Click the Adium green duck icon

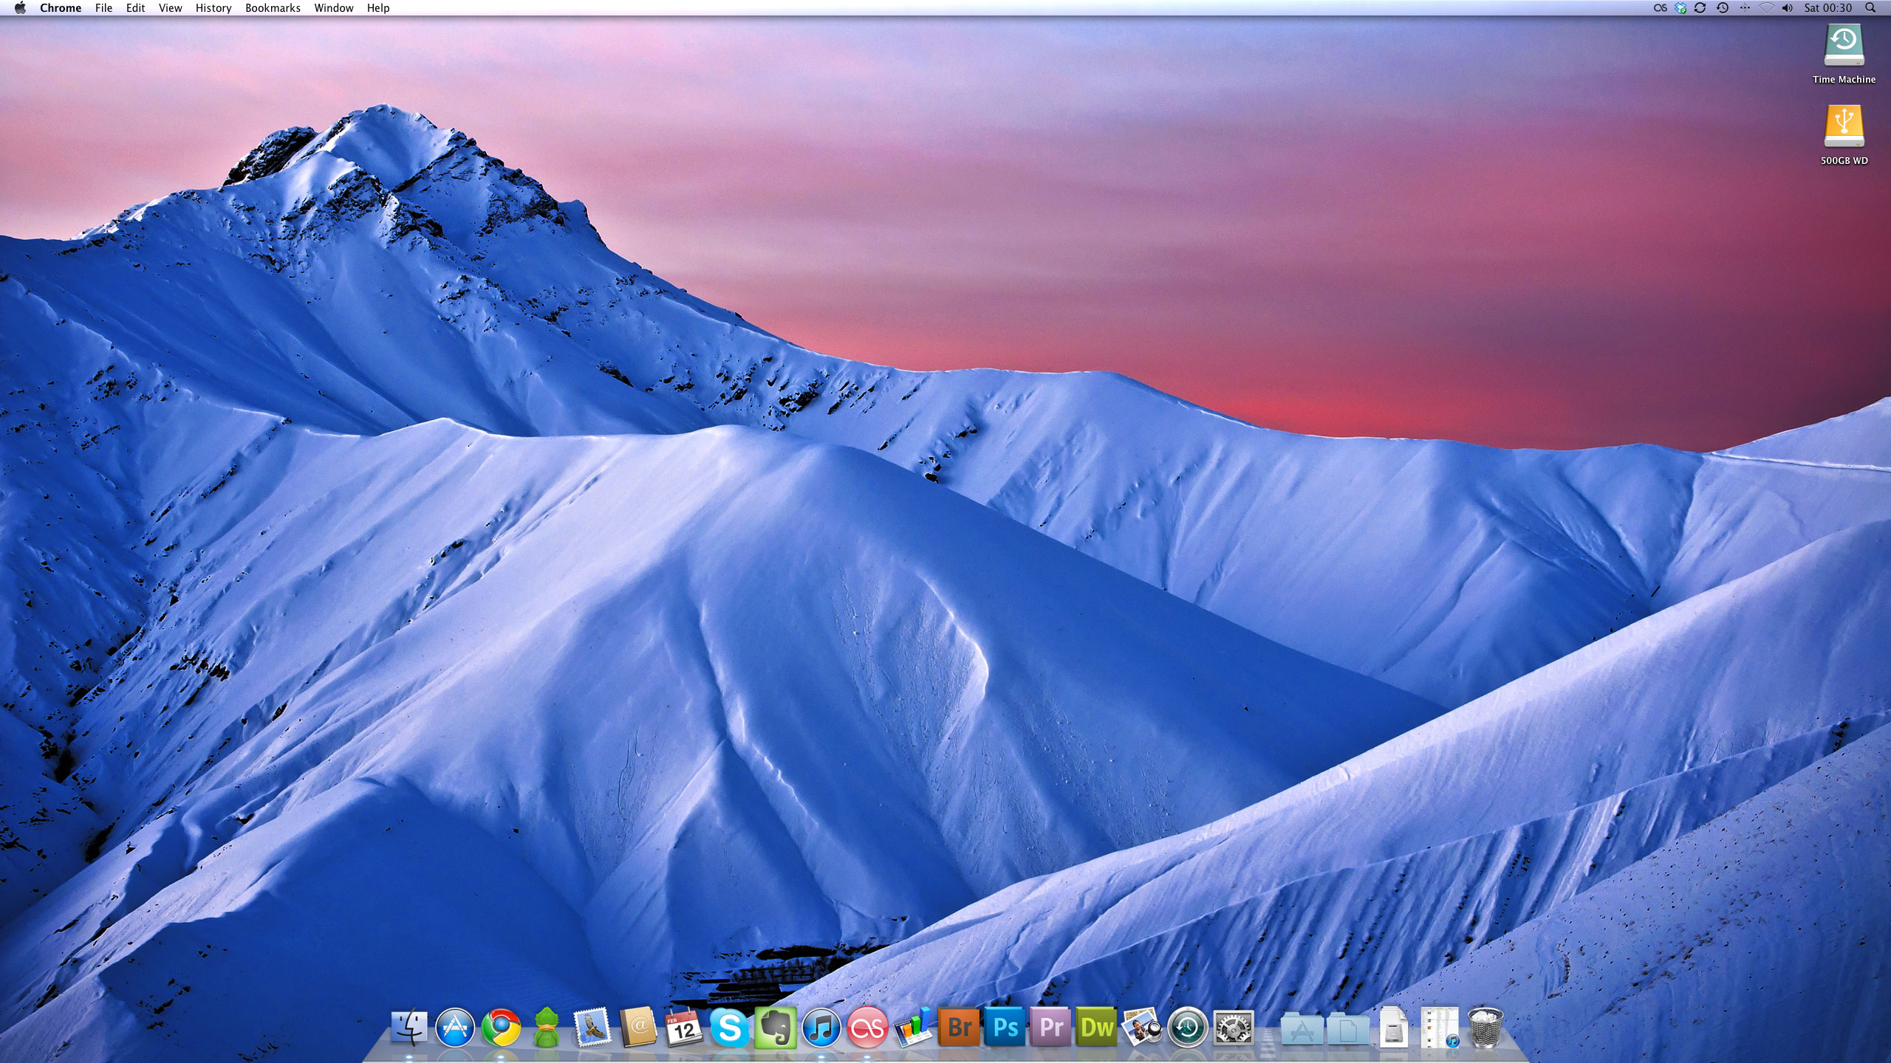(546, 1028)
